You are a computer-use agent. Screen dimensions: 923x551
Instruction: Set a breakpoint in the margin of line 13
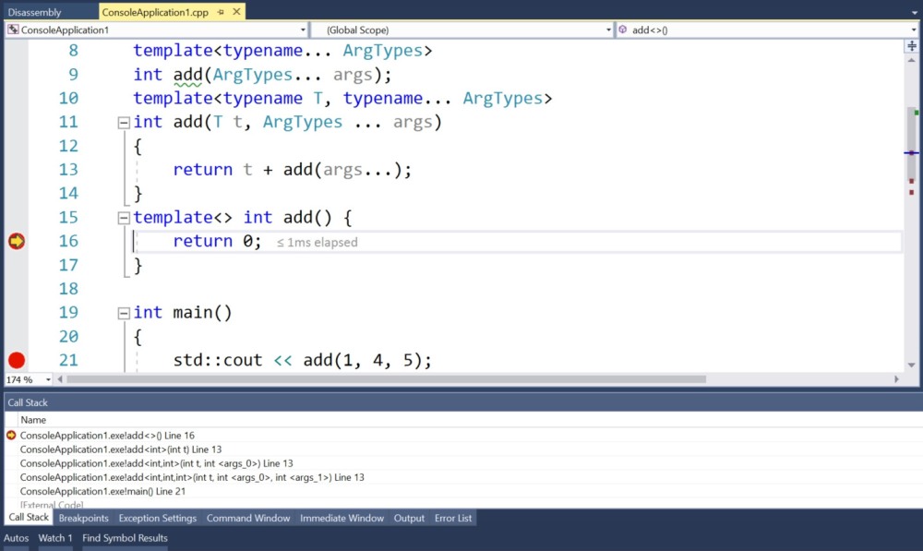16,169
